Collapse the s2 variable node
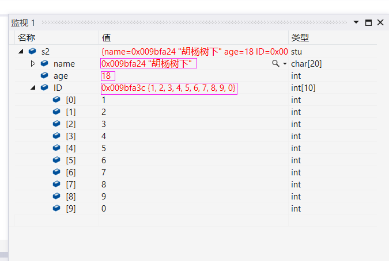Image resolution: width=389 pixels, height=261 pixels. pos(21,52)
